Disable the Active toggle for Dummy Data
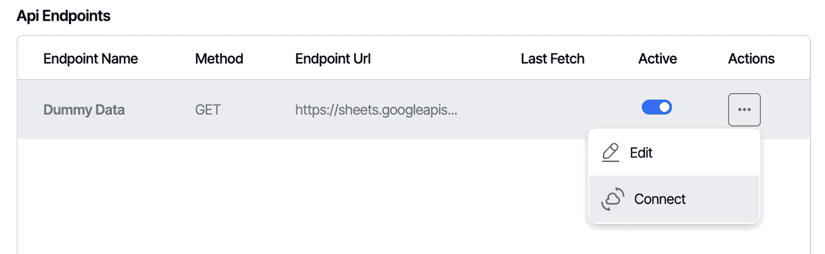Image resolution: width=825 pixels, height=254 pixels. (656, 108)
